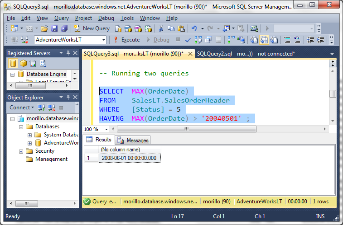Expand the AdventureWorksLT database node
Viewport: 343px width, 225px height.
coord(29,143)
